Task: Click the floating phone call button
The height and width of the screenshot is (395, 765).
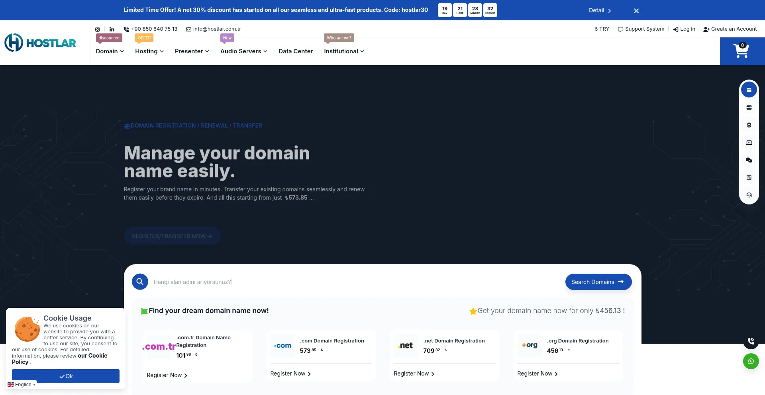Action: 751,341
